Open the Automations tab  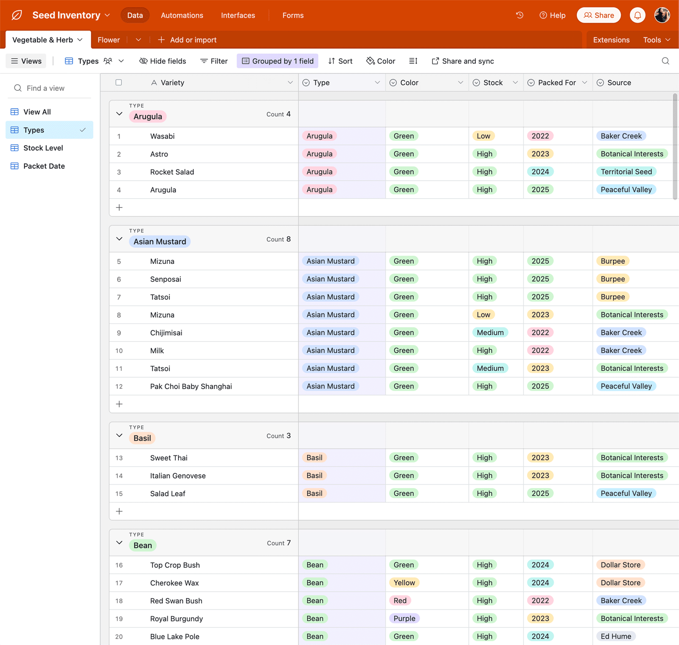coord(182,15)
